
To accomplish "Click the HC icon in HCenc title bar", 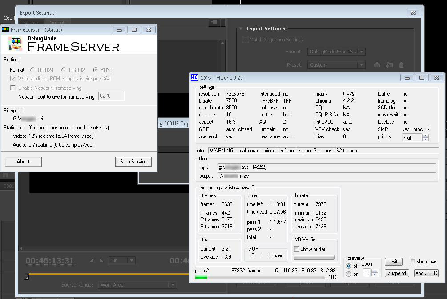I will click(194, 77).
